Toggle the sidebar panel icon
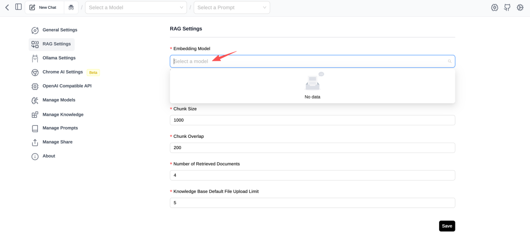 [19, 7]
